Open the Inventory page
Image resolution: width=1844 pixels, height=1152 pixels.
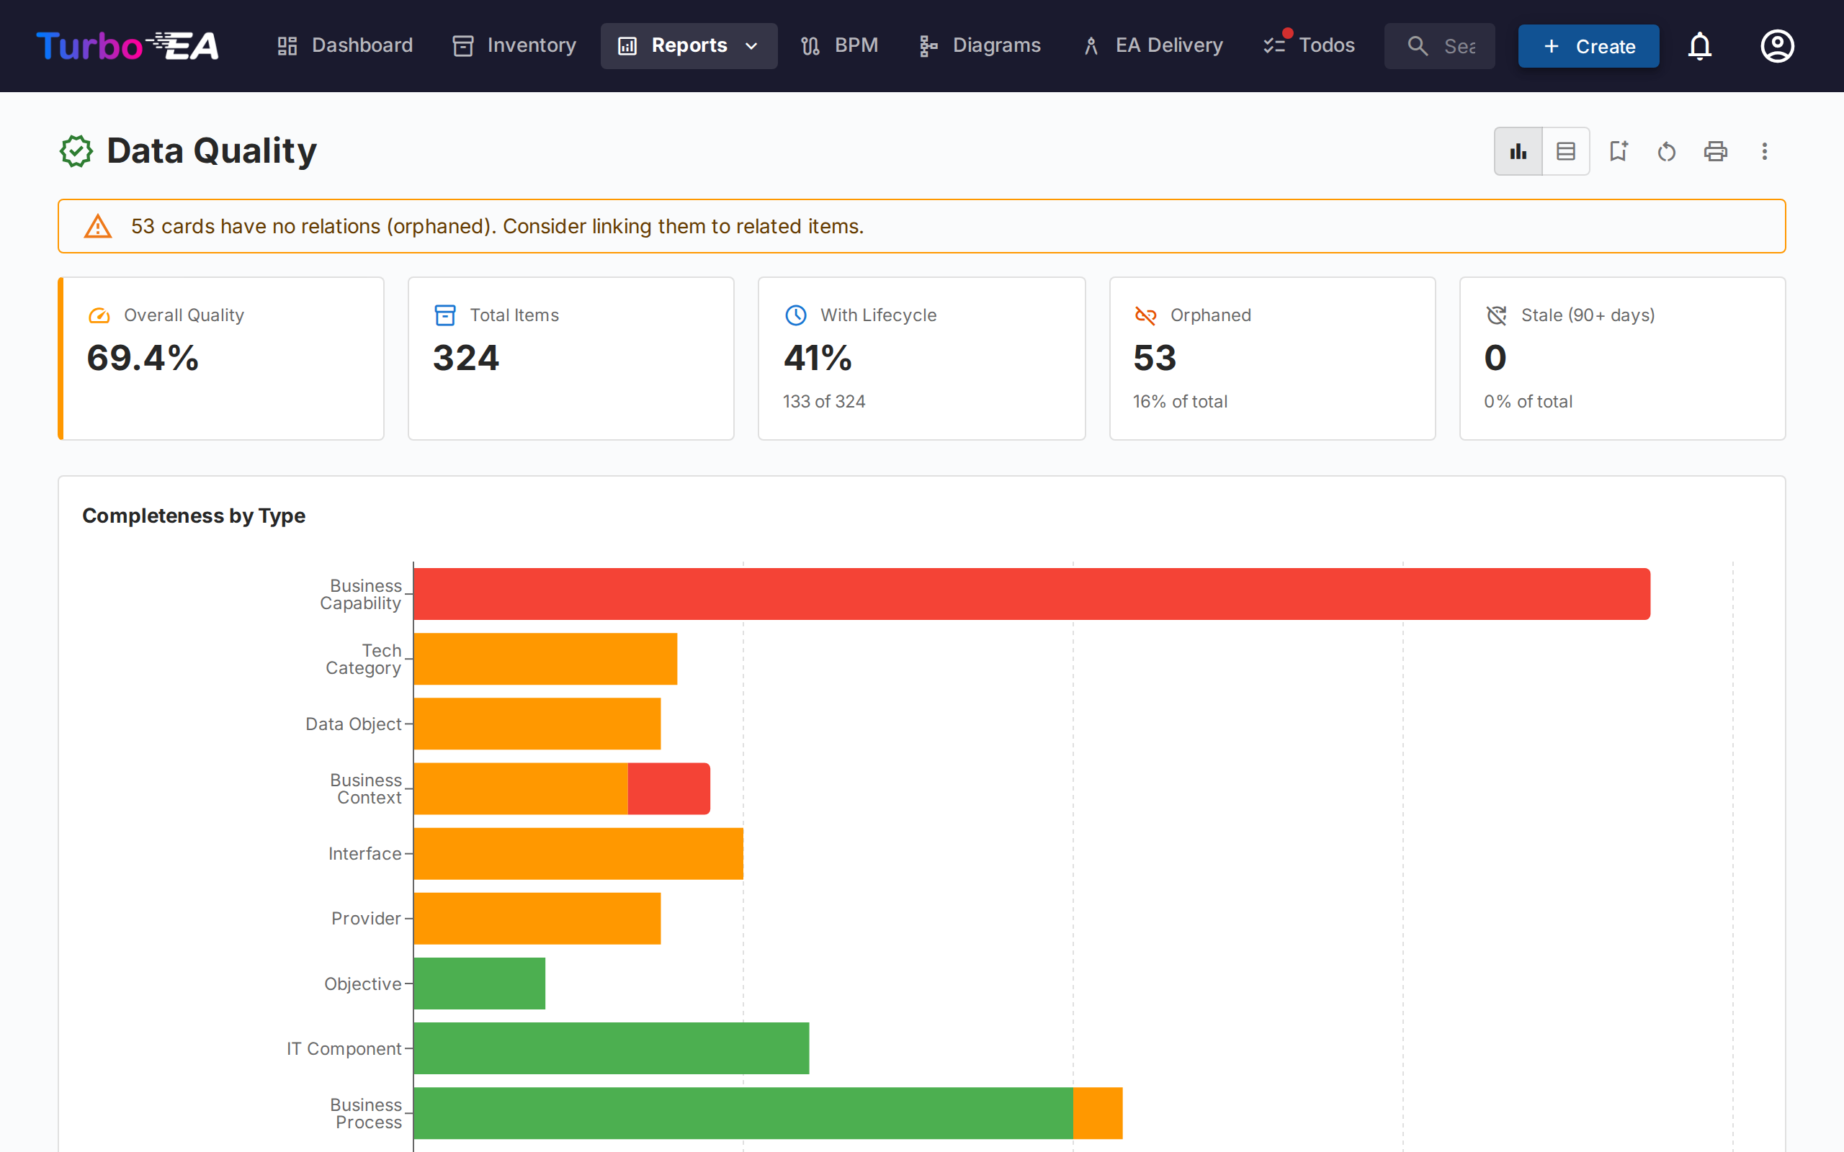point(513,45)
